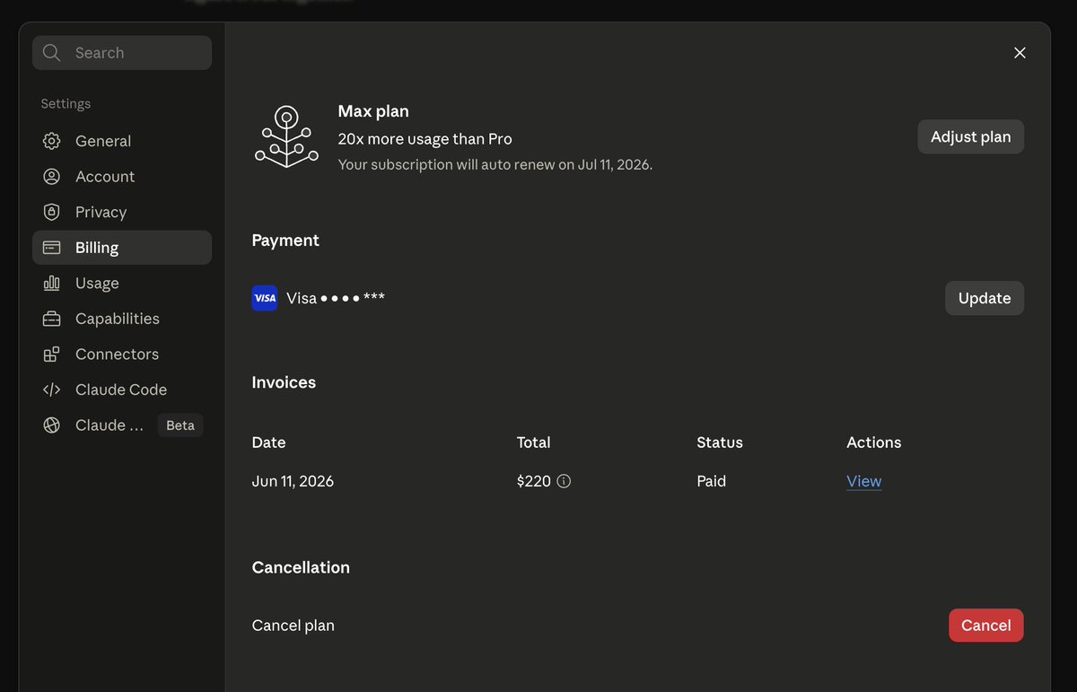Click the auto renew date notice
This screenshot has width=1077, height=692.
coord(495,165)
